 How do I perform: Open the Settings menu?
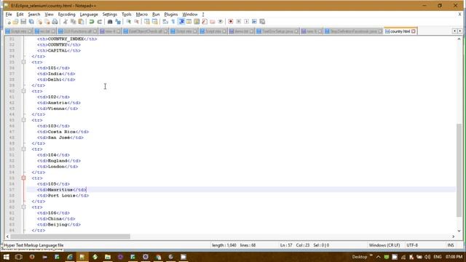pos(110,15)
